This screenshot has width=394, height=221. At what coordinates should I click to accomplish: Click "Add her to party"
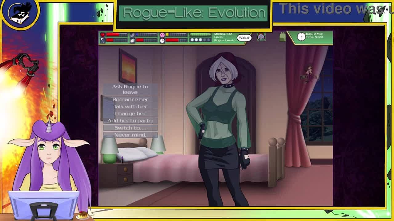coord(130,121)
